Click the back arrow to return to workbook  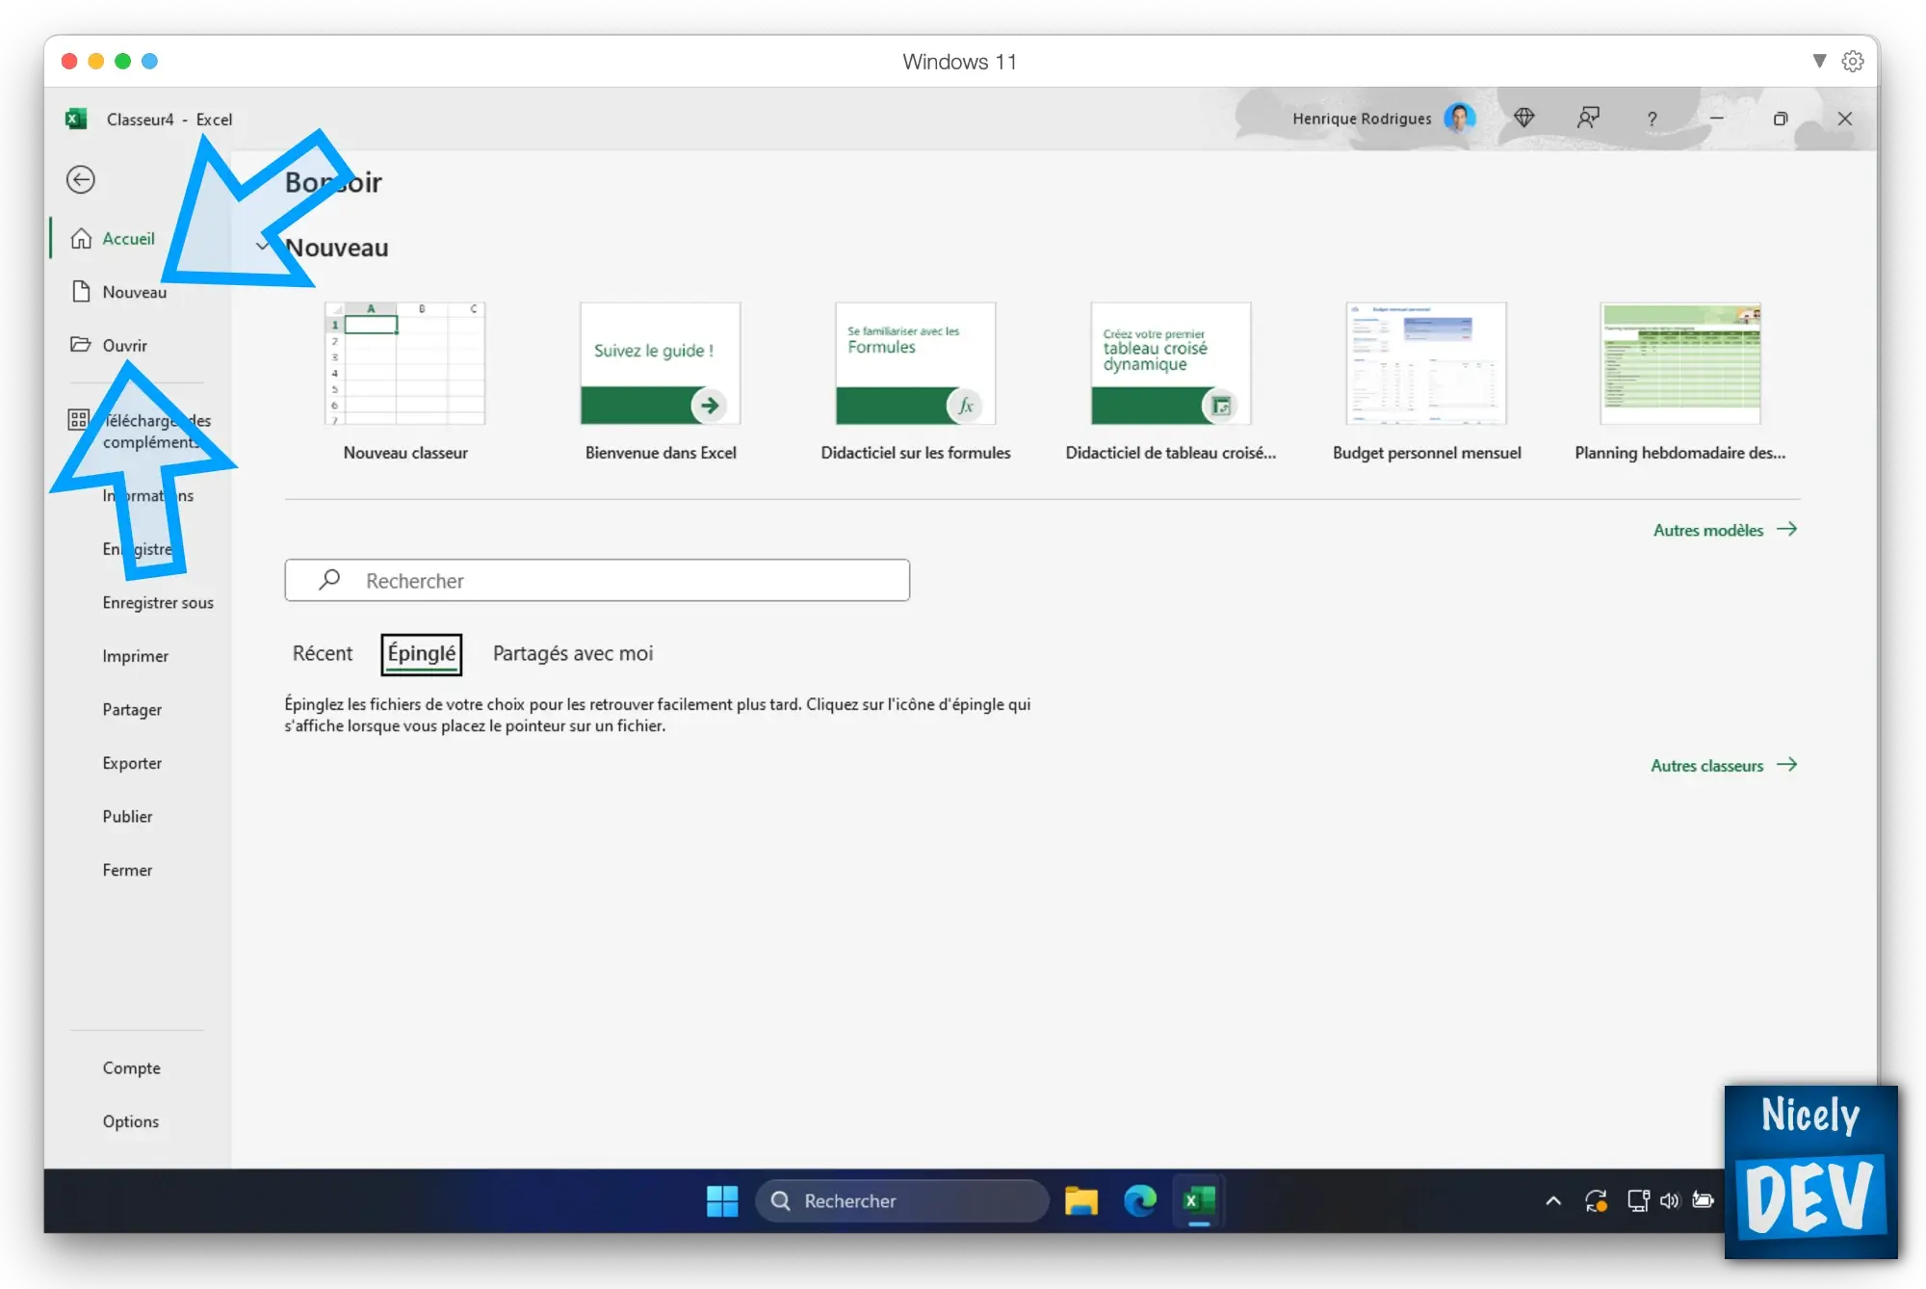tap(81, 179)
